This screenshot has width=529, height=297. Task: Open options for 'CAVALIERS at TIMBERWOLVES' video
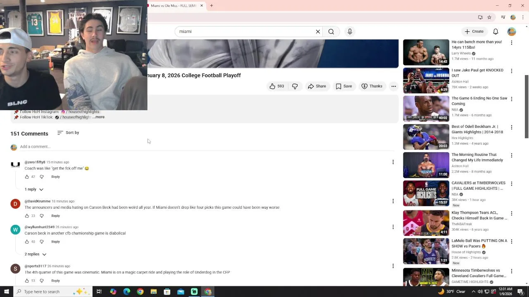click(x=512, y=184)
